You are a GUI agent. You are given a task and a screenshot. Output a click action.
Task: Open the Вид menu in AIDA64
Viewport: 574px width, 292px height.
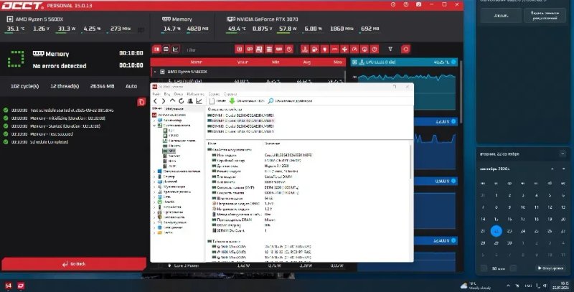167,94
